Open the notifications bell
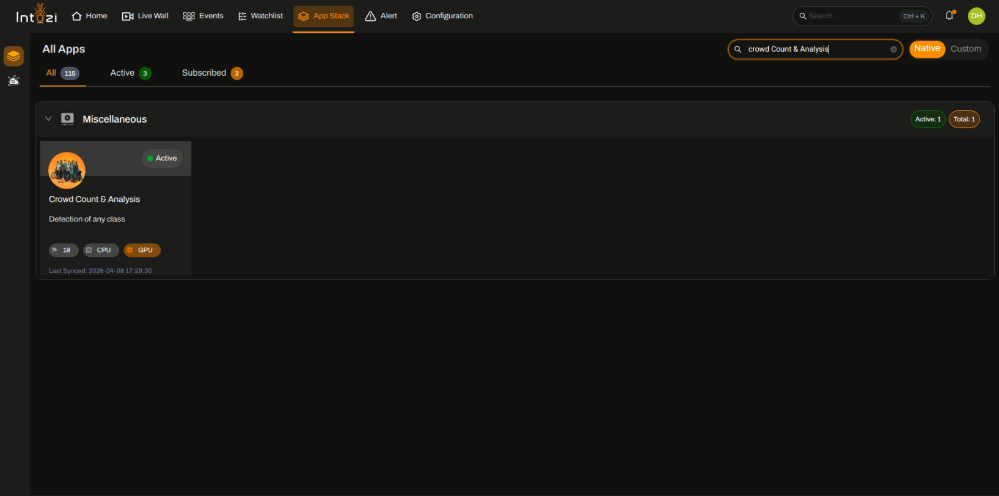The width and height of the screenshot is (999, 496). [x=950, y=16]
